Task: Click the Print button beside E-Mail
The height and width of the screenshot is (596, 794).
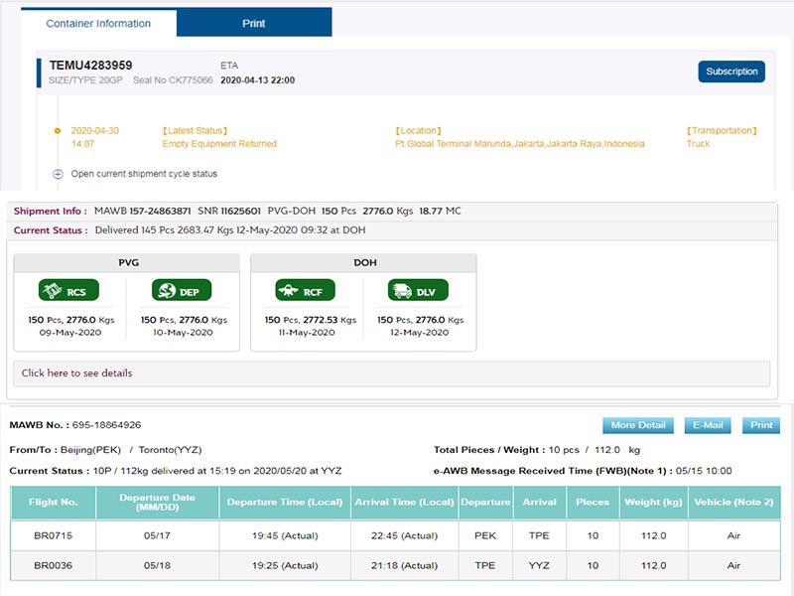Action: click(x=761, y=425)
